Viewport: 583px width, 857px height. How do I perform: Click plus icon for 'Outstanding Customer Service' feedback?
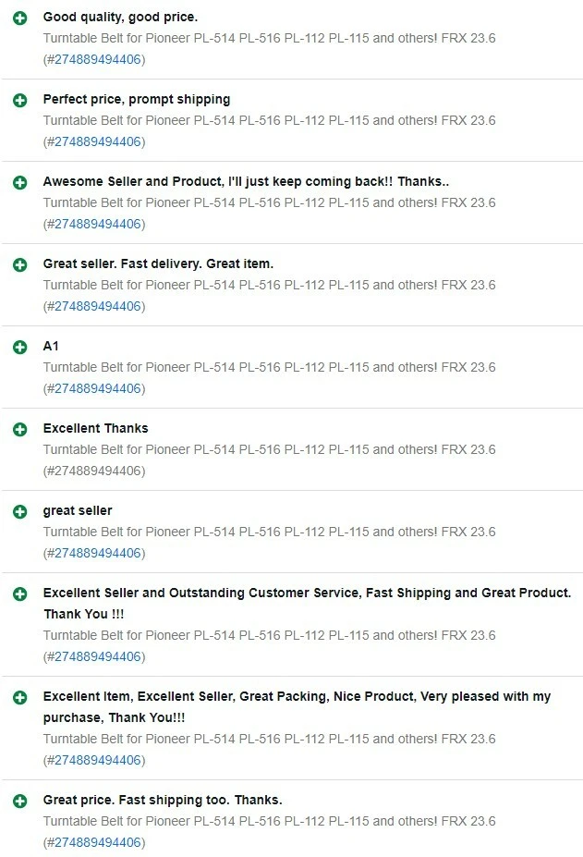pos(20,594)
